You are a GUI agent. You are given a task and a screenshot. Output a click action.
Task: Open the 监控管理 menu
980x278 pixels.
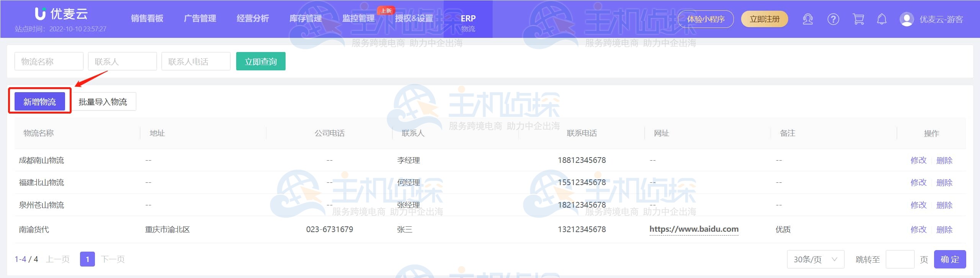point(358,18)
